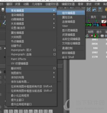Open the 动画 menu in menu bar
The height and width of the screenshot is (113, 107).
(x=26, y=4)
